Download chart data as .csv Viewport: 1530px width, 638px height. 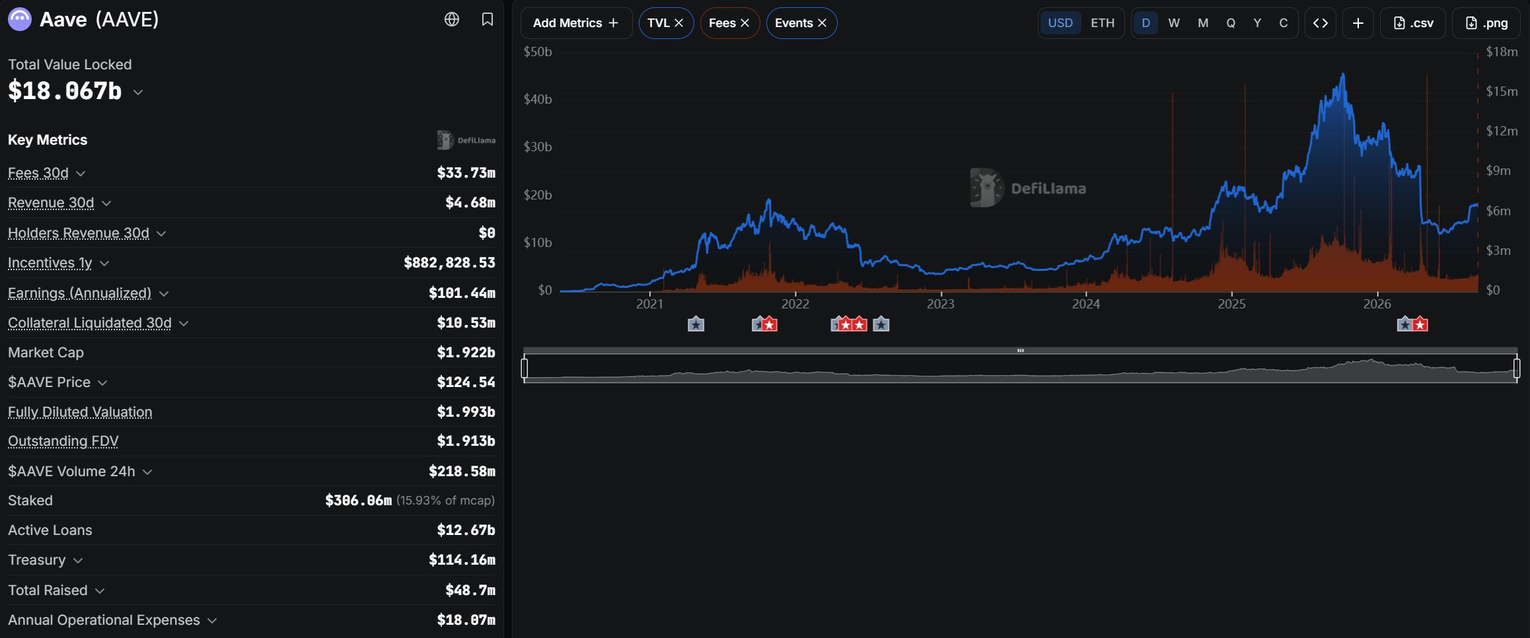[1413, 23]
